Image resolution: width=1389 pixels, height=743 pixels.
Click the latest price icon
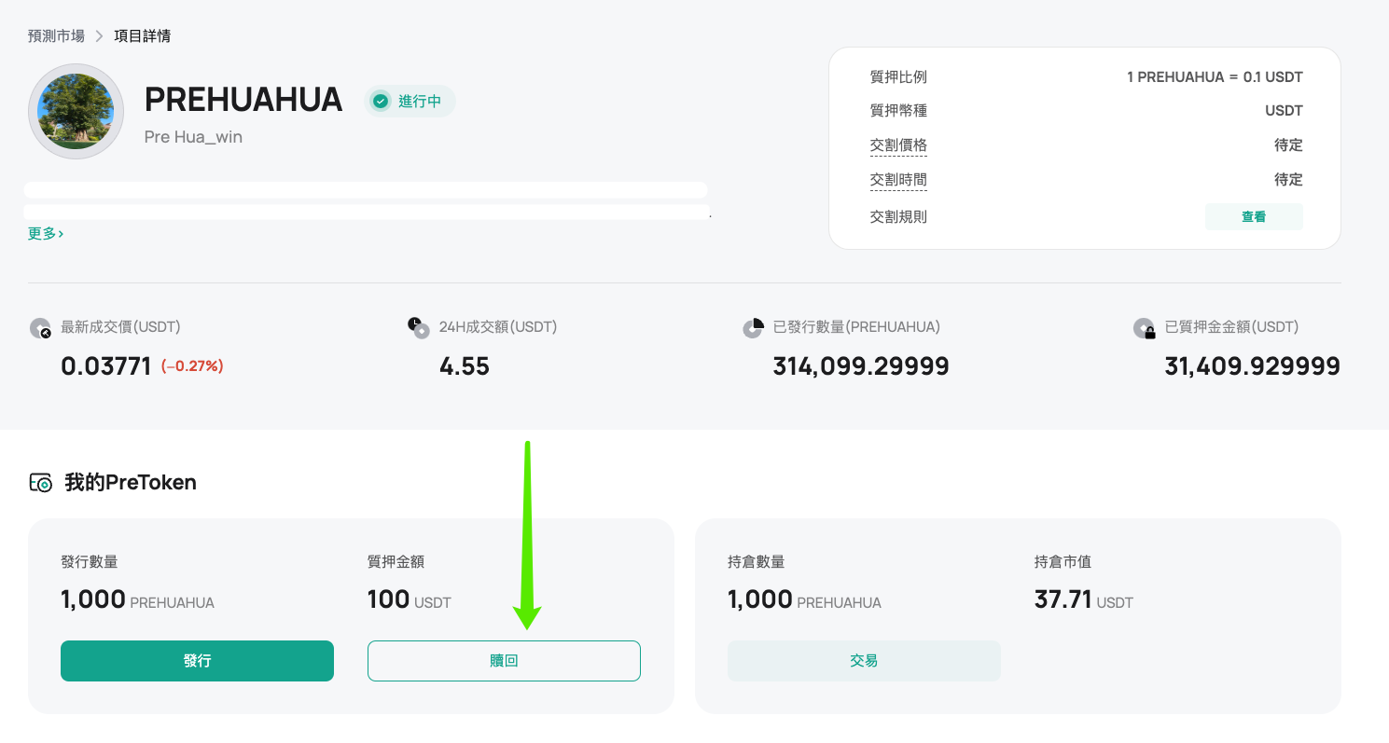pyautogui.click(x=40, y=328)
